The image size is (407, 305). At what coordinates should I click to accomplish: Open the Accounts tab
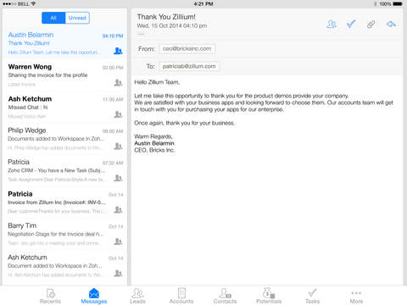pyautogui.click(x=181, y=296)
